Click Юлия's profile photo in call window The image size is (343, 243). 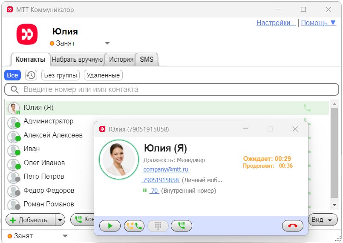(x=119, y=160)
